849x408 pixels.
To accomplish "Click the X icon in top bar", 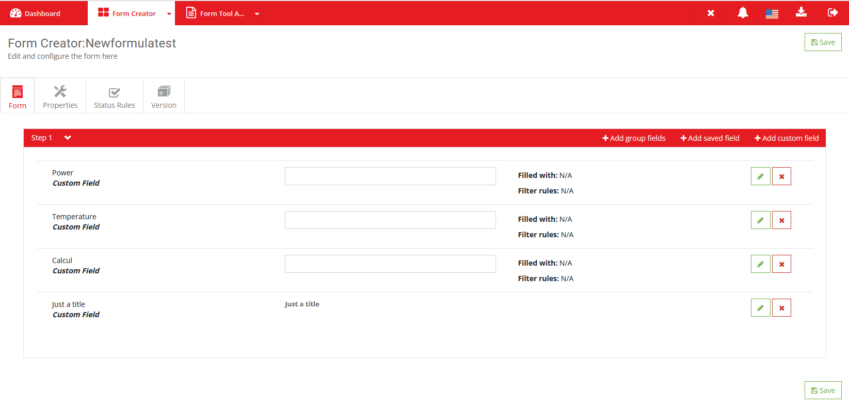I will click(x=711, y=13).
